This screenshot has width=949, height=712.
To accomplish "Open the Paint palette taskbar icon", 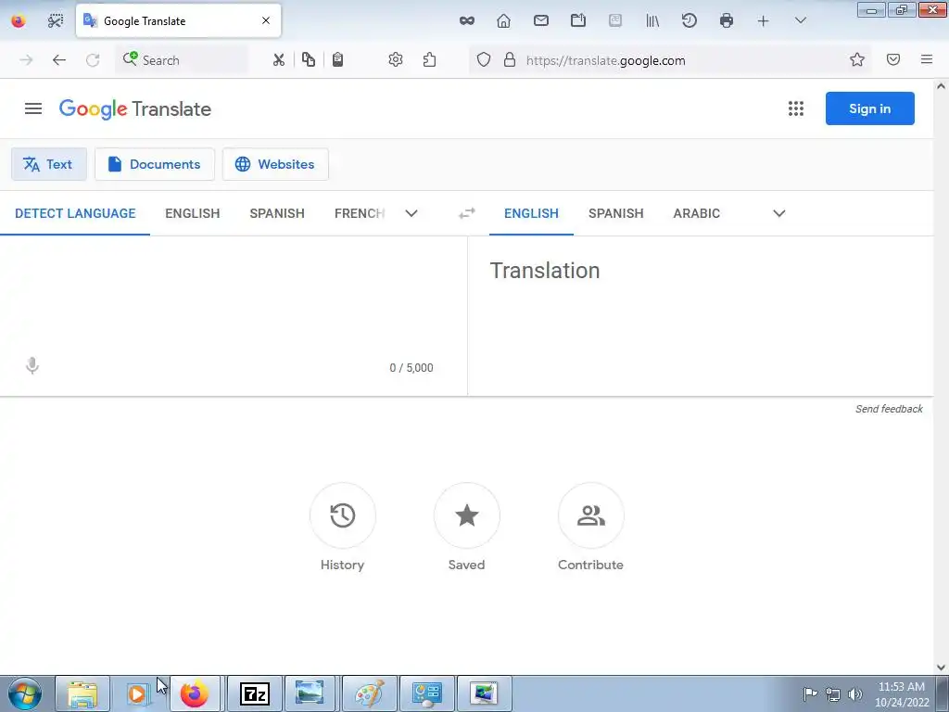I will click(x=369, y=693).
